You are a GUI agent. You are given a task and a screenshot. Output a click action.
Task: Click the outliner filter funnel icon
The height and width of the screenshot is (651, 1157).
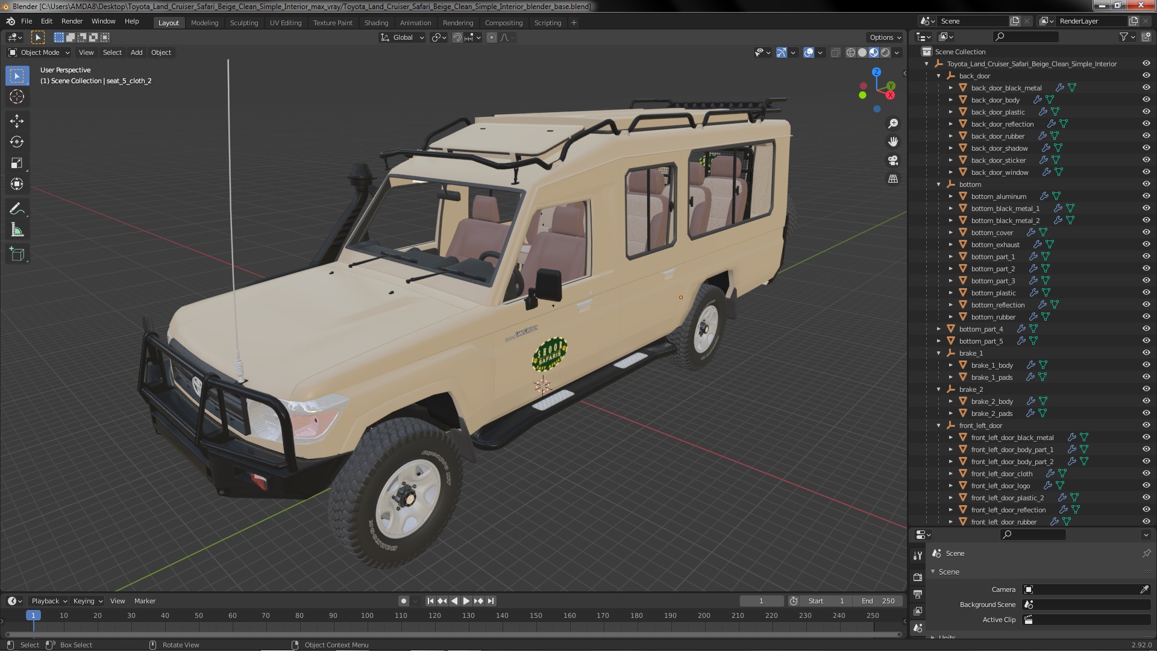1124,37
